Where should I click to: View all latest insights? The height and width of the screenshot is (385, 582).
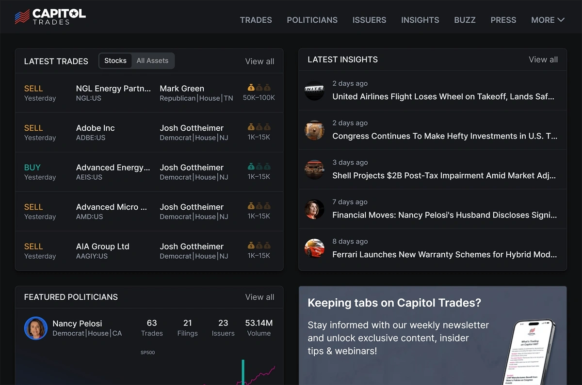pyautogui.click(x=543, y=60)
